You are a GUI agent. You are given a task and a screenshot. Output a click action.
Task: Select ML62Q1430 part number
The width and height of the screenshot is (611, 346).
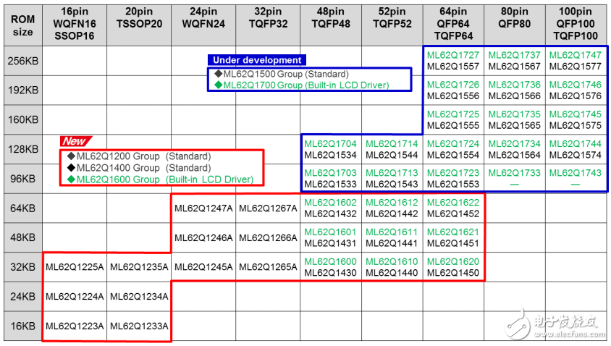click(x=330, y=273)
